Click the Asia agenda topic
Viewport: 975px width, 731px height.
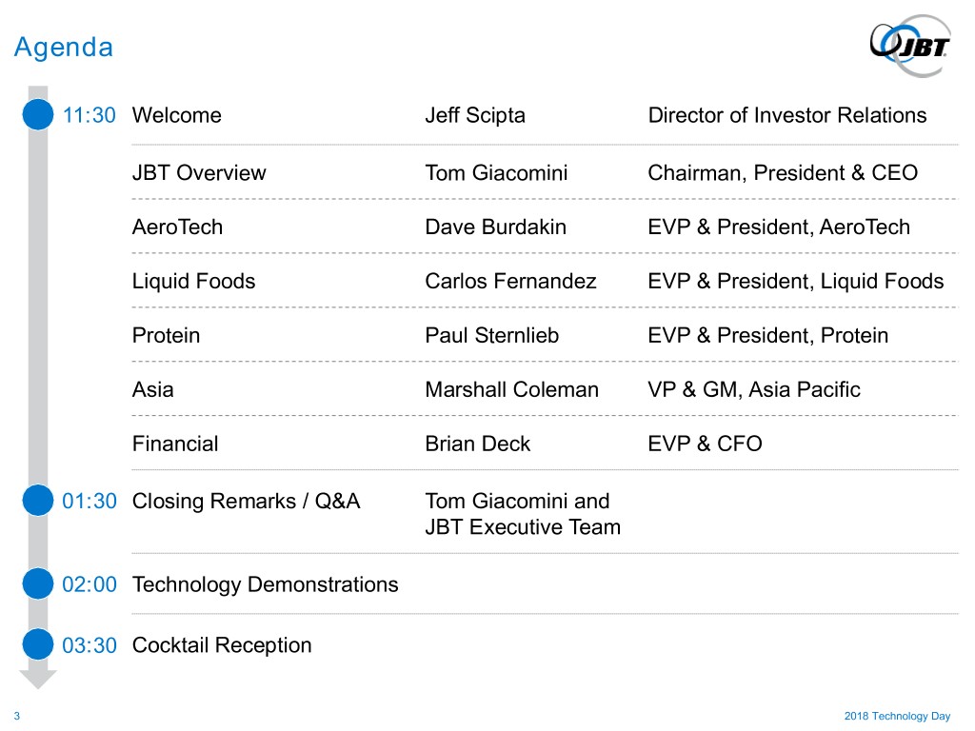point(152,389)
